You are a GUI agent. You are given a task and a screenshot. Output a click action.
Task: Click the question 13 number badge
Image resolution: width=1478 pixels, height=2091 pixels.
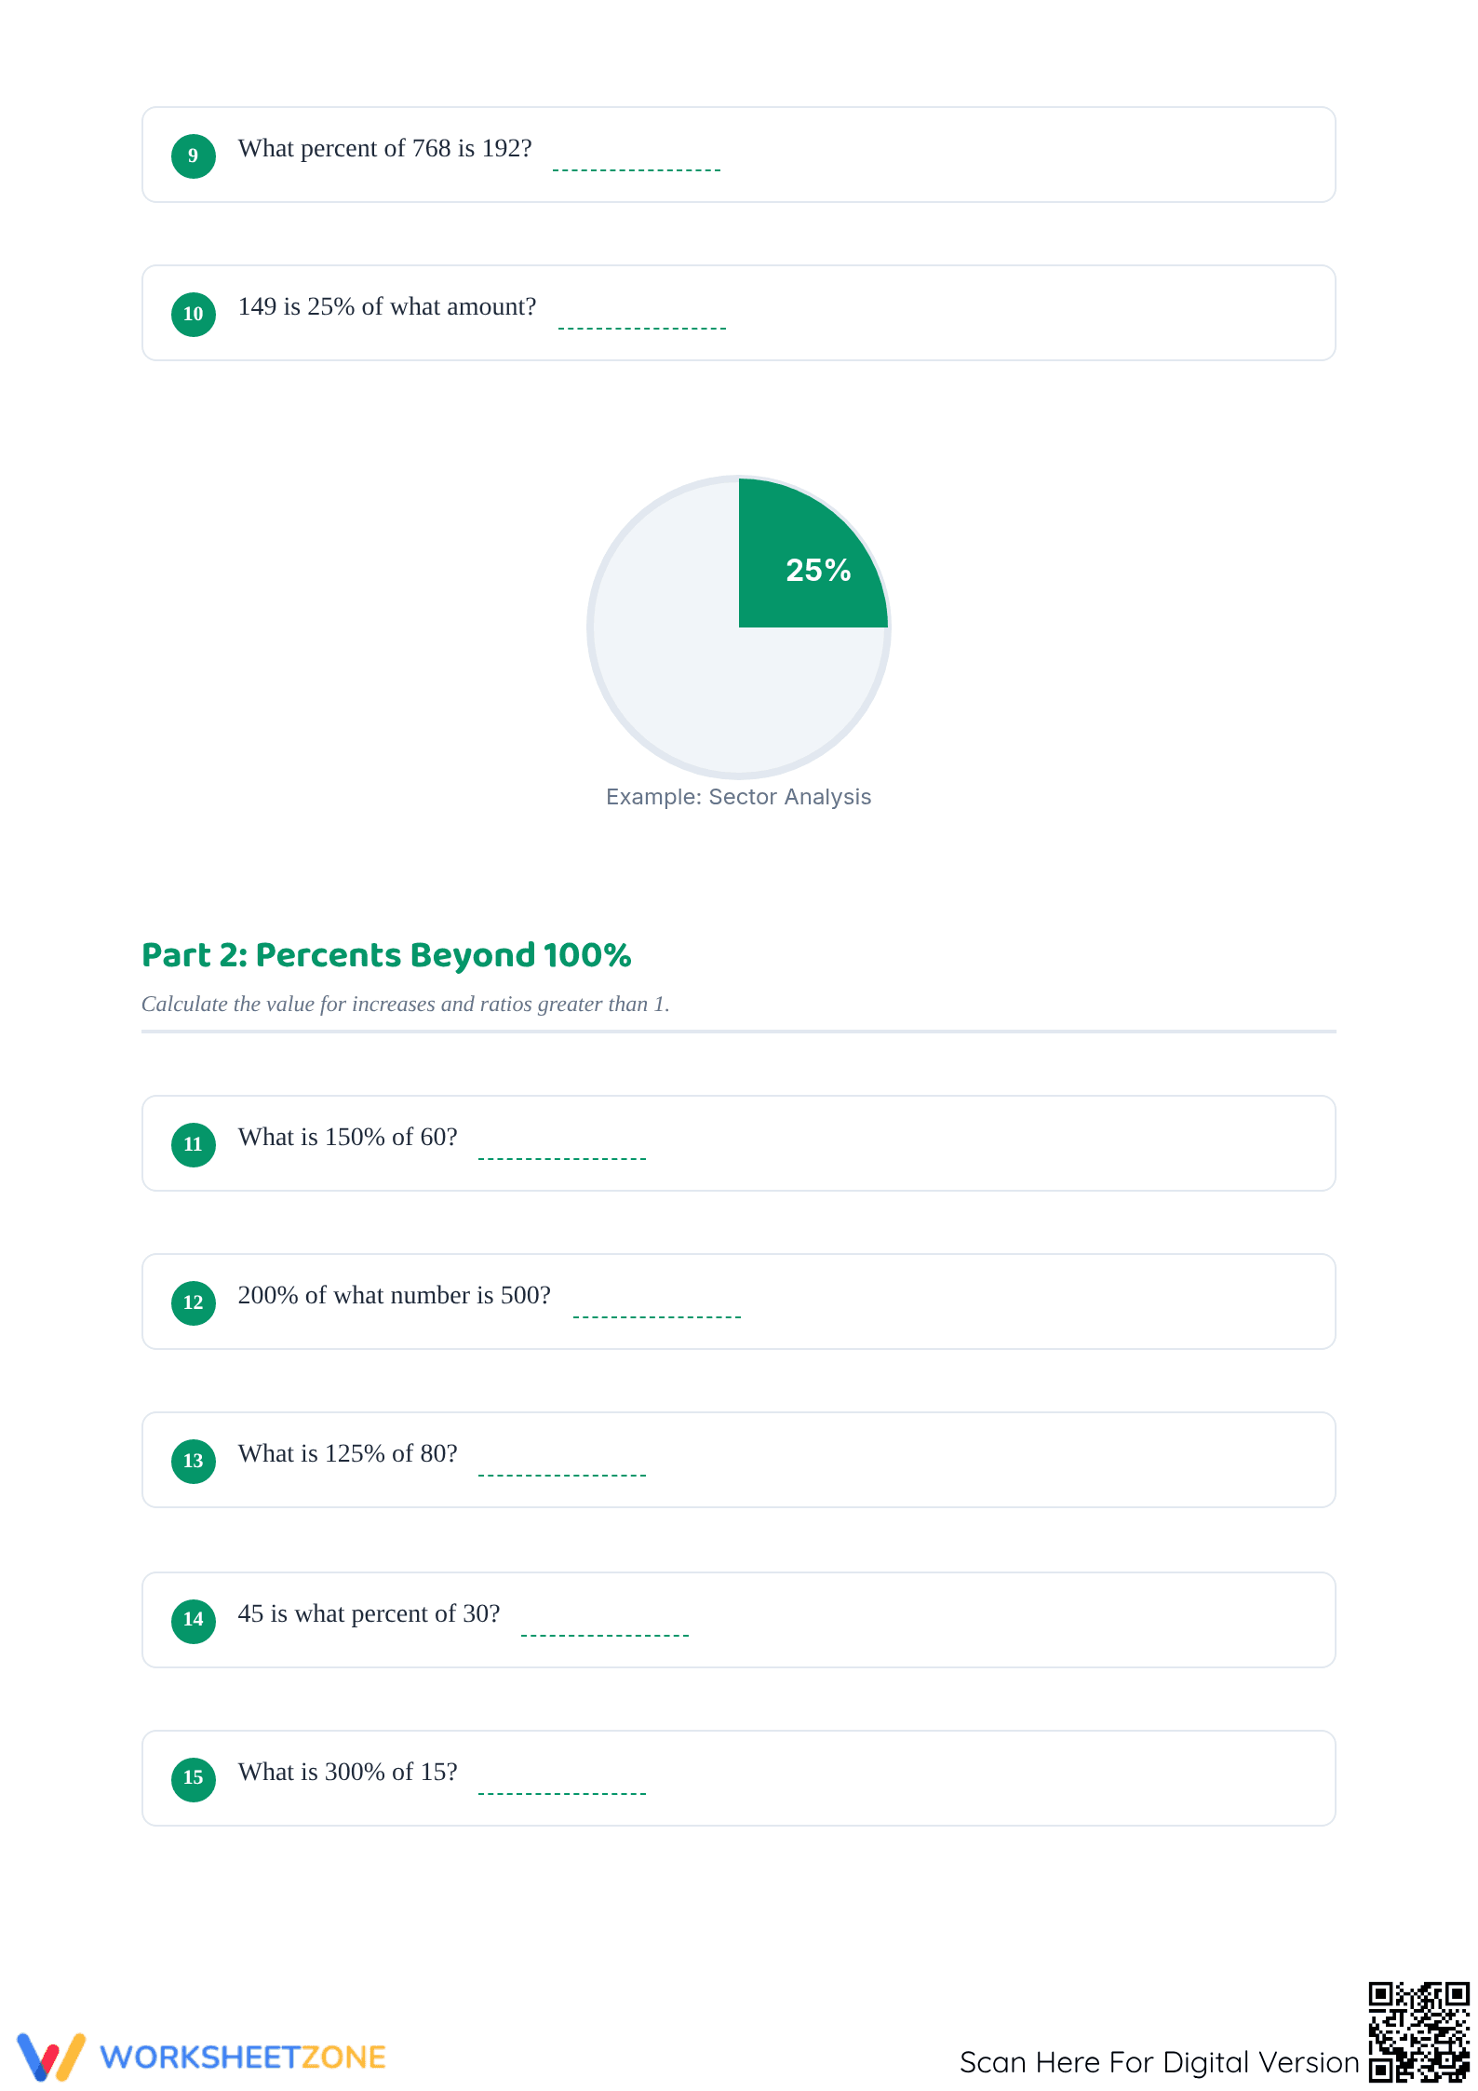pos(194,1461)
